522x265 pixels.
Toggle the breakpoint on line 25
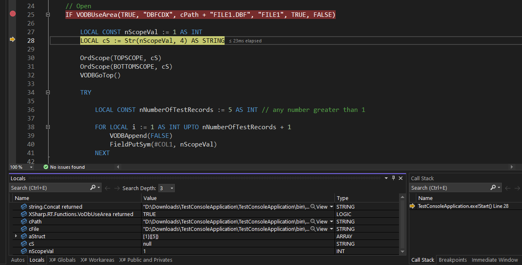tap(12, 14)
